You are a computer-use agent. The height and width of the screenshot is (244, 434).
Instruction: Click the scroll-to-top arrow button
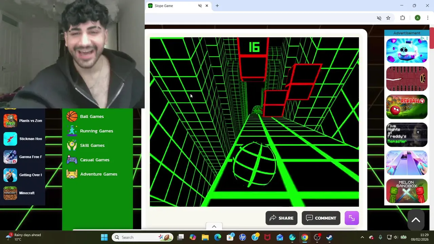pos(416,220)
